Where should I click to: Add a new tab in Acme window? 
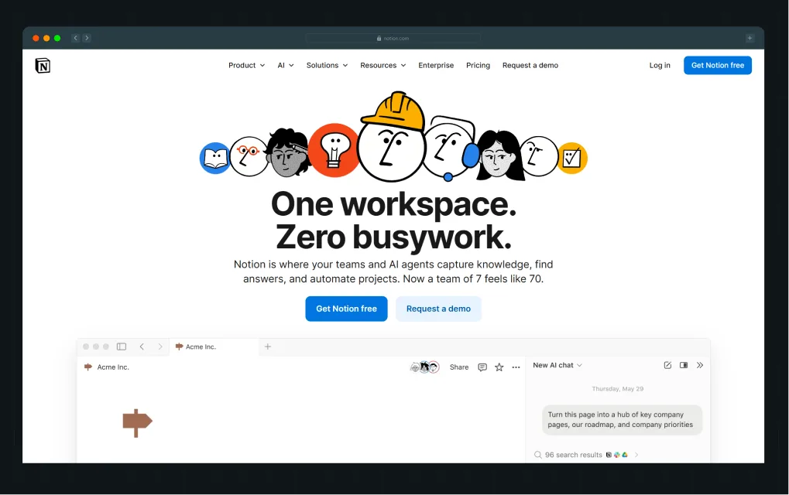[268, 346]
